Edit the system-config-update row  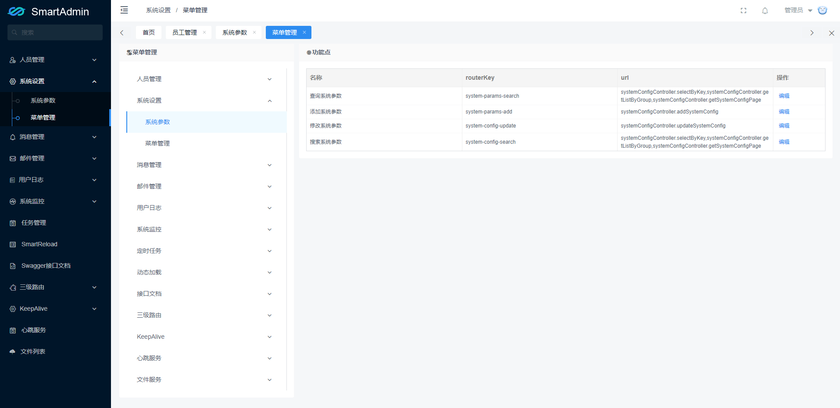pos(783,125)
